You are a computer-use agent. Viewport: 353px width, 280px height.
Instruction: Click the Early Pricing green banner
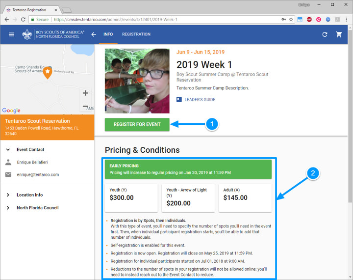tap(188, 169)
